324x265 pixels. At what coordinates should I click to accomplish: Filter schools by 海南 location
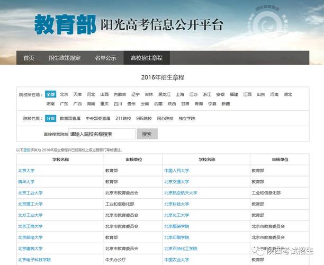point(91,104)
